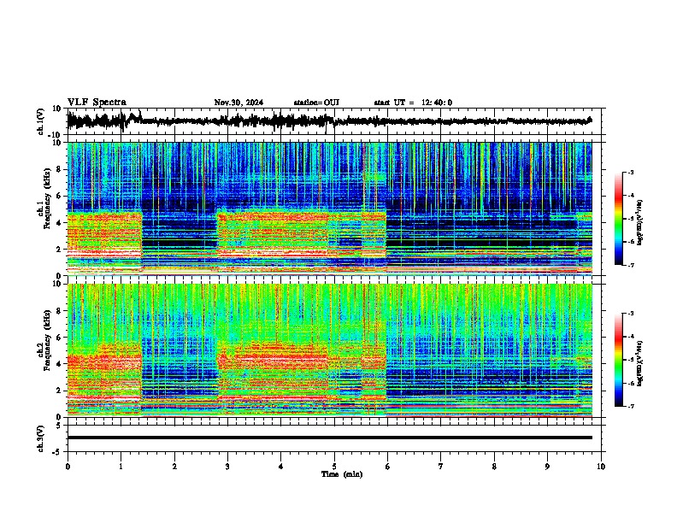
Task: Click the ch.2 spectrogram panel
Action: pyautogui.click(x=329, y=350)
